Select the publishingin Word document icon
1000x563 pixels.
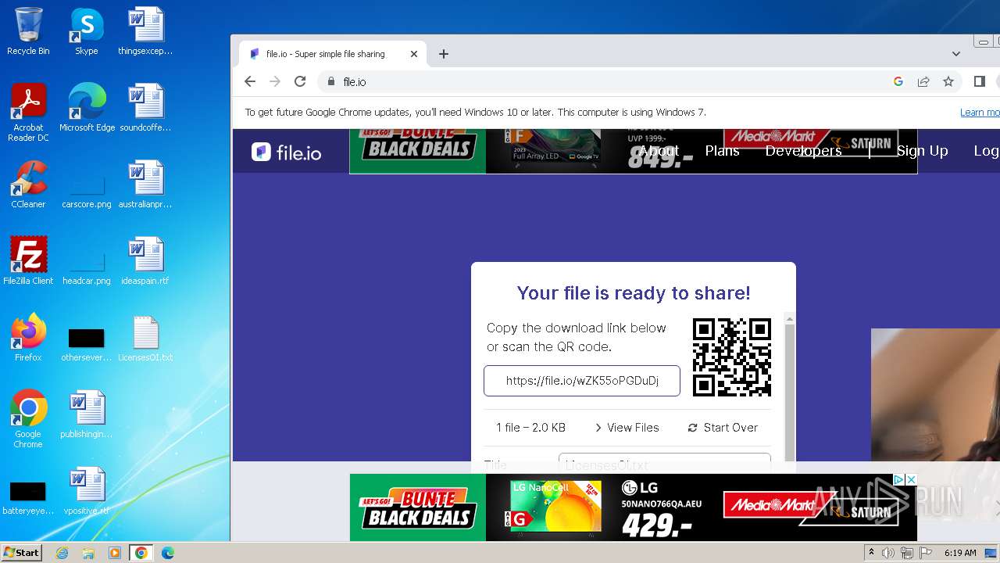click(x=87, y=414)
